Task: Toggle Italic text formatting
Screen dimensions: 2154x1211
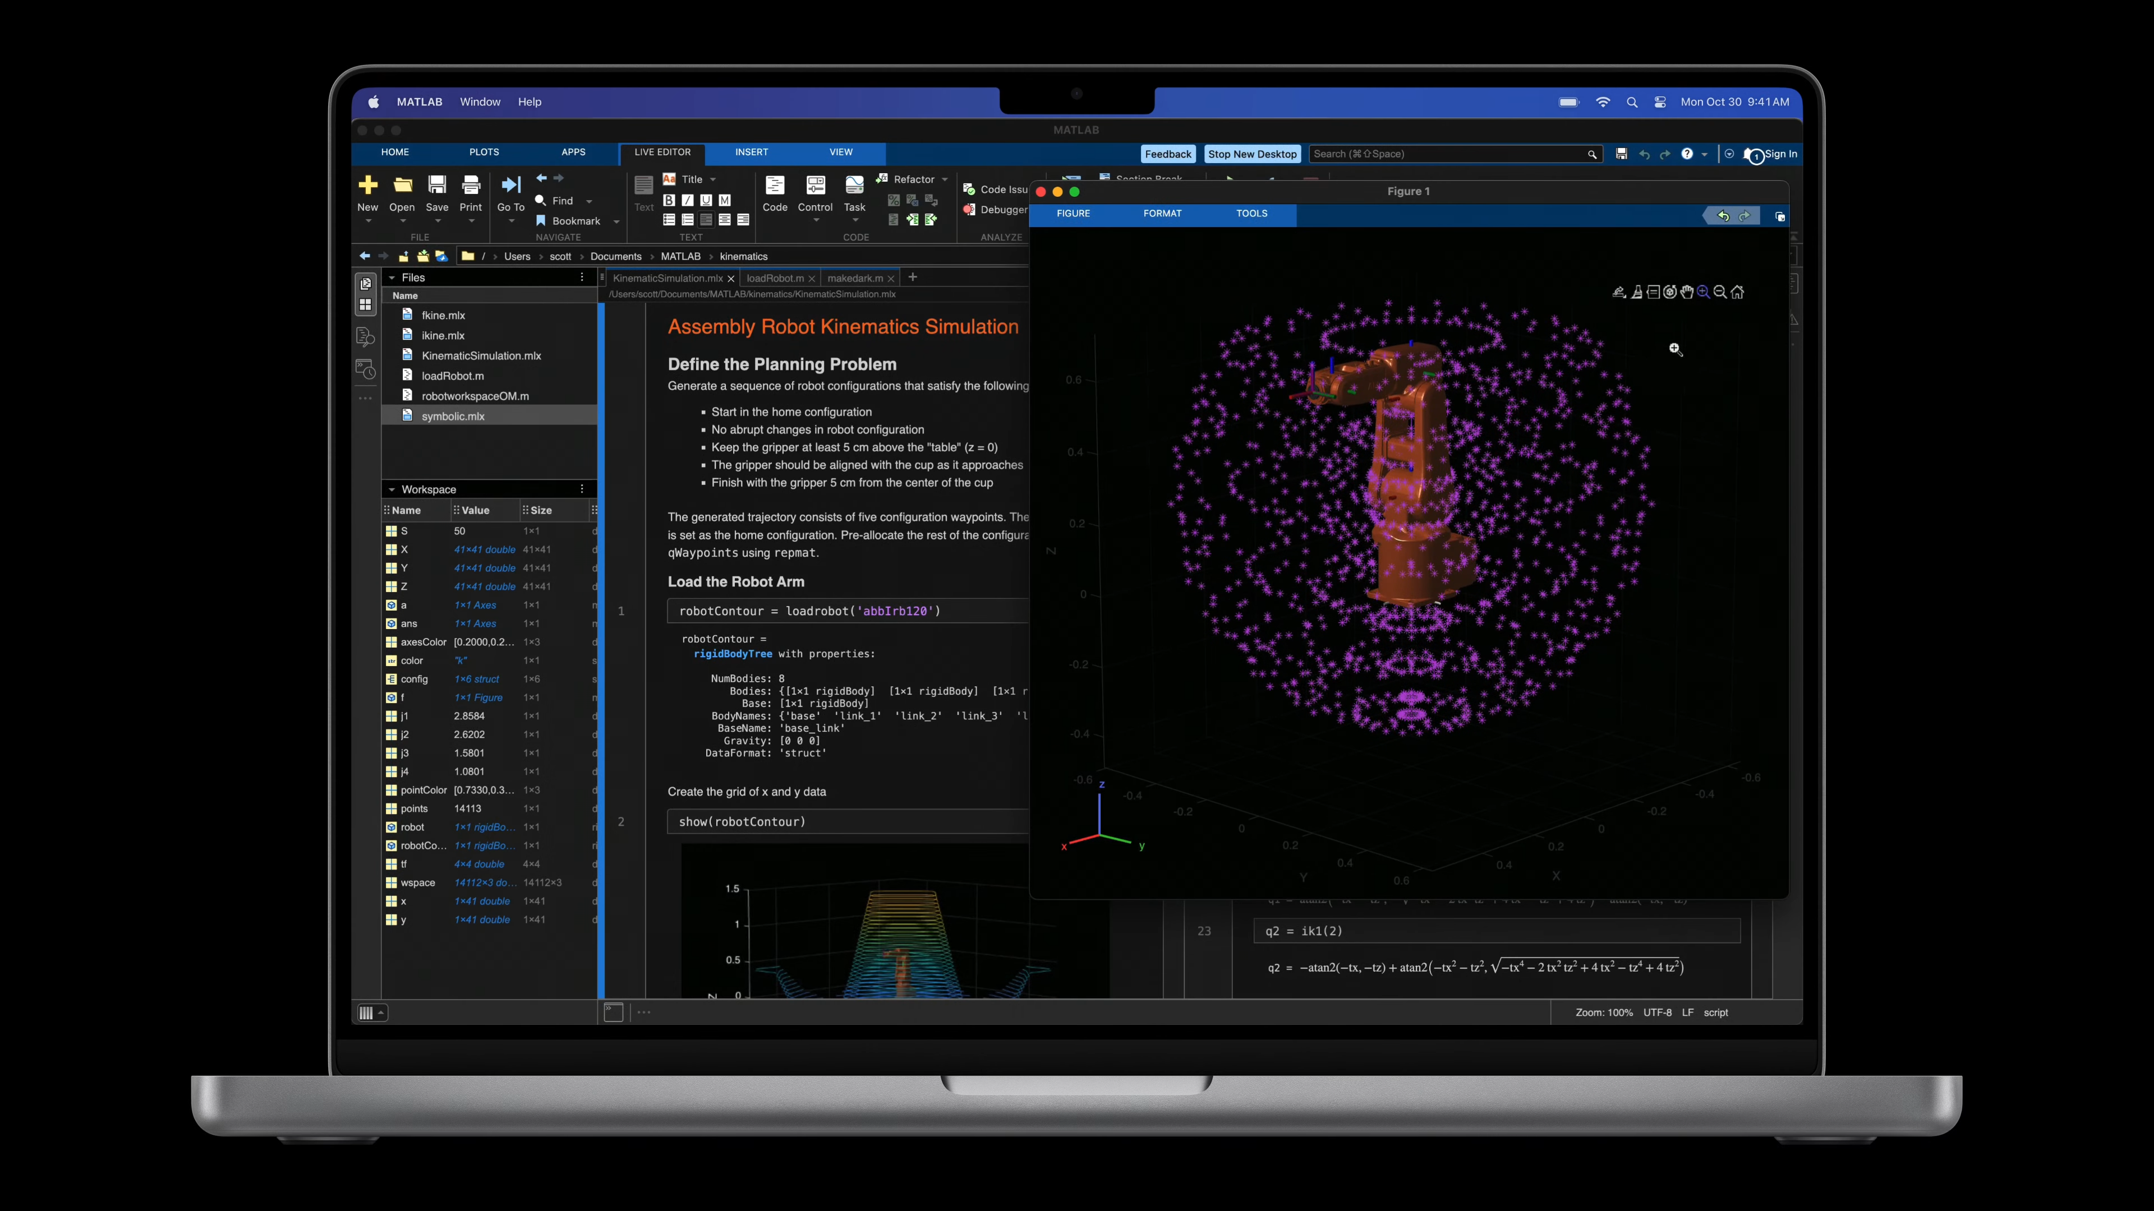Action: click(x=687, y=201)
